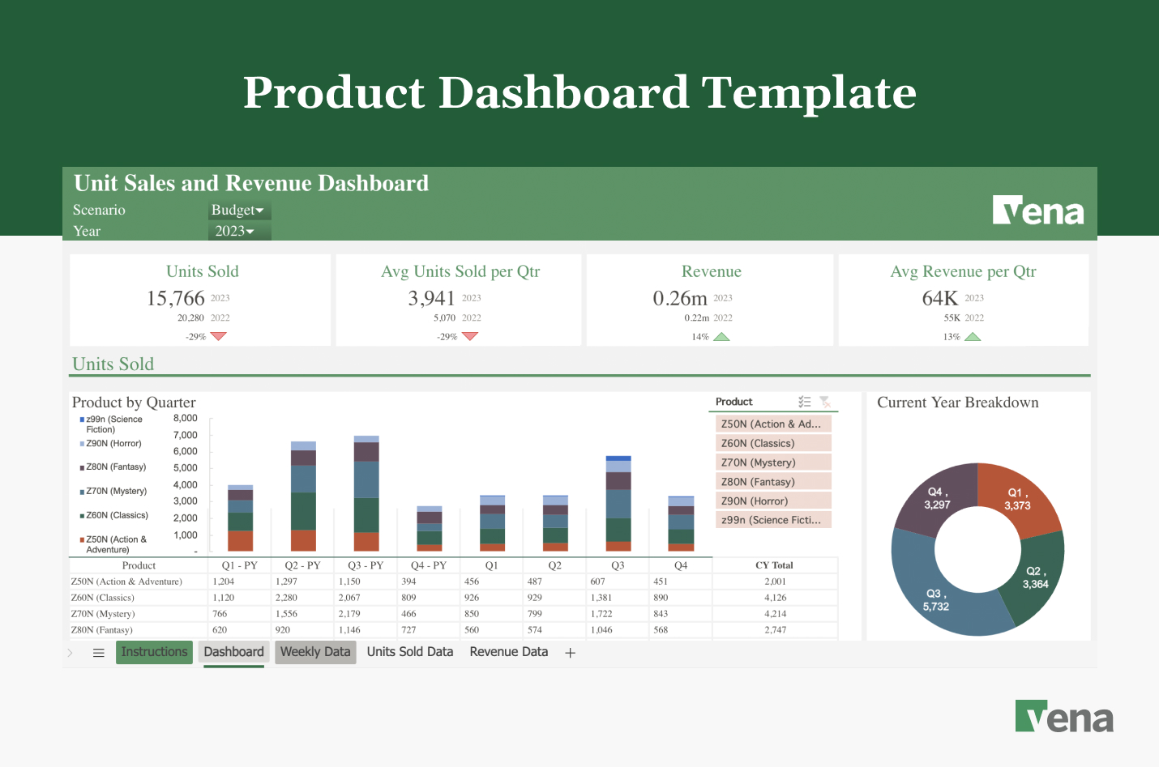Switch to the Units Sold Data tab
This screenshot has height=767, width=1159.
click(409, 652)
